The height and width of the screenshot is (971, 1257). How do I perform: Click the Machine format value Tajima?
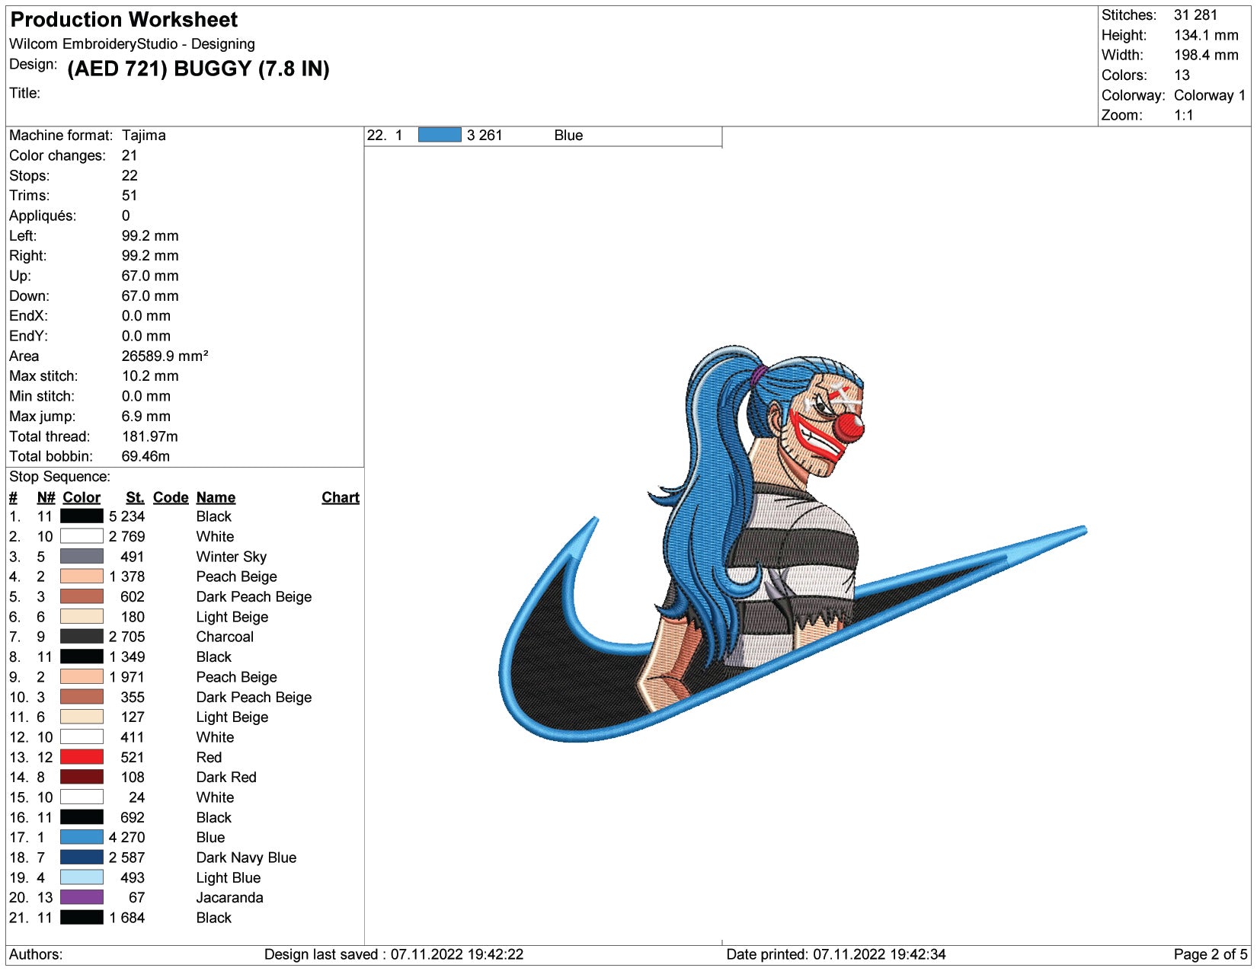click(143, 136)
